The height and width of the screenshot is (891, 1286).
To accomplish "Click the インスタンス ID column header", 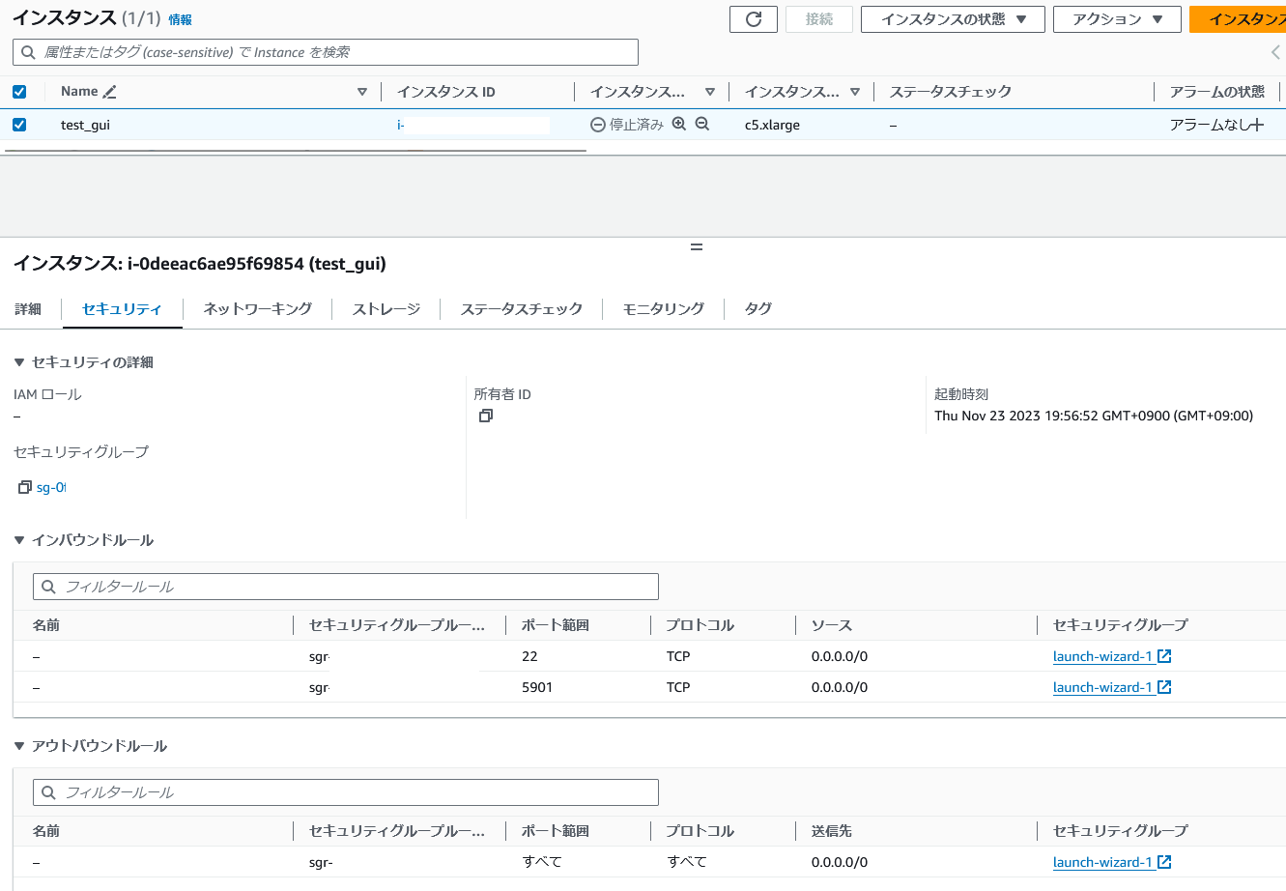I will 446,92.
